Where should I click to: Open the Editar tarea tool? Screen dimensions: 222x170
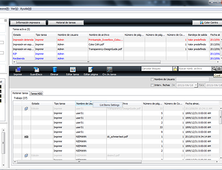[73, 71]
